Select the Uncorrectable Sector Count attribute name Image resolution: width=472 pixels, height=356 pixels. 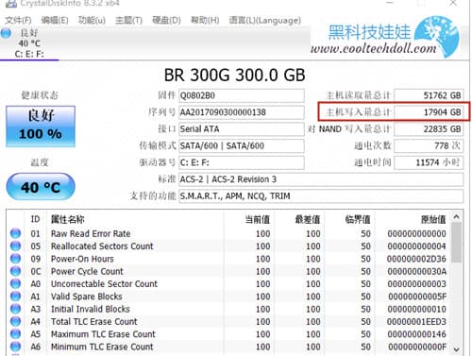pos(104,284)
